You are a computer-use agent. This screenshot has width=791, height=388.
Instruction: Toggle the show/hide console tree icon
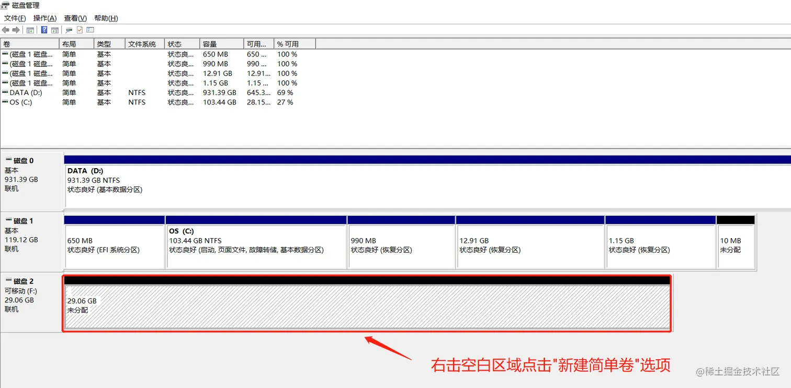pos(30,30)
